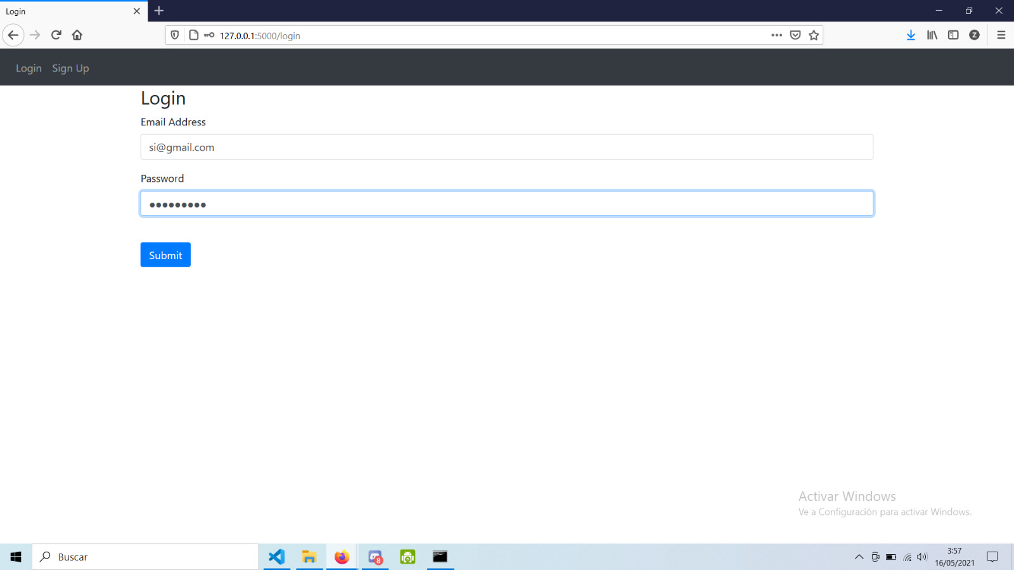Open the Firefox hamburger menu
The image size is (1014, 570).
click(x=1001, y=35)
